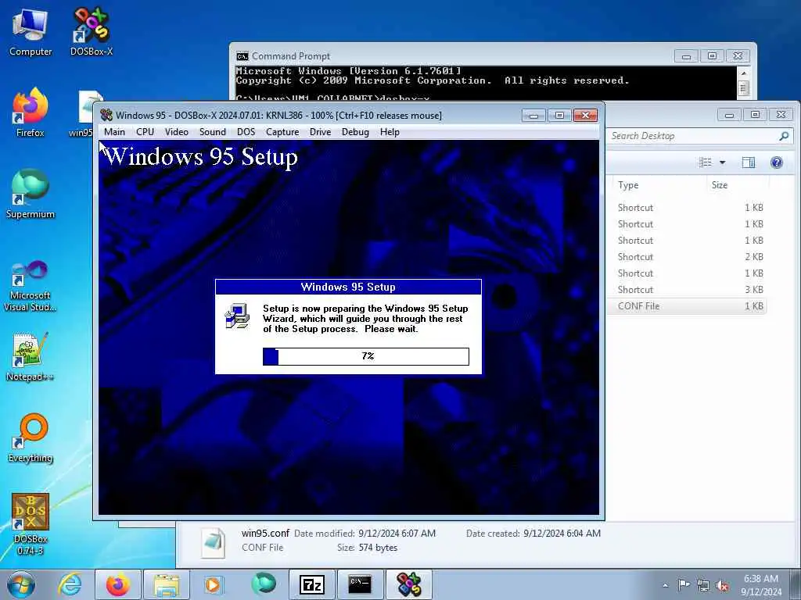Open Windows Media Player from taskbar
This screenshot has height=600, width=801.
[213, 584]
